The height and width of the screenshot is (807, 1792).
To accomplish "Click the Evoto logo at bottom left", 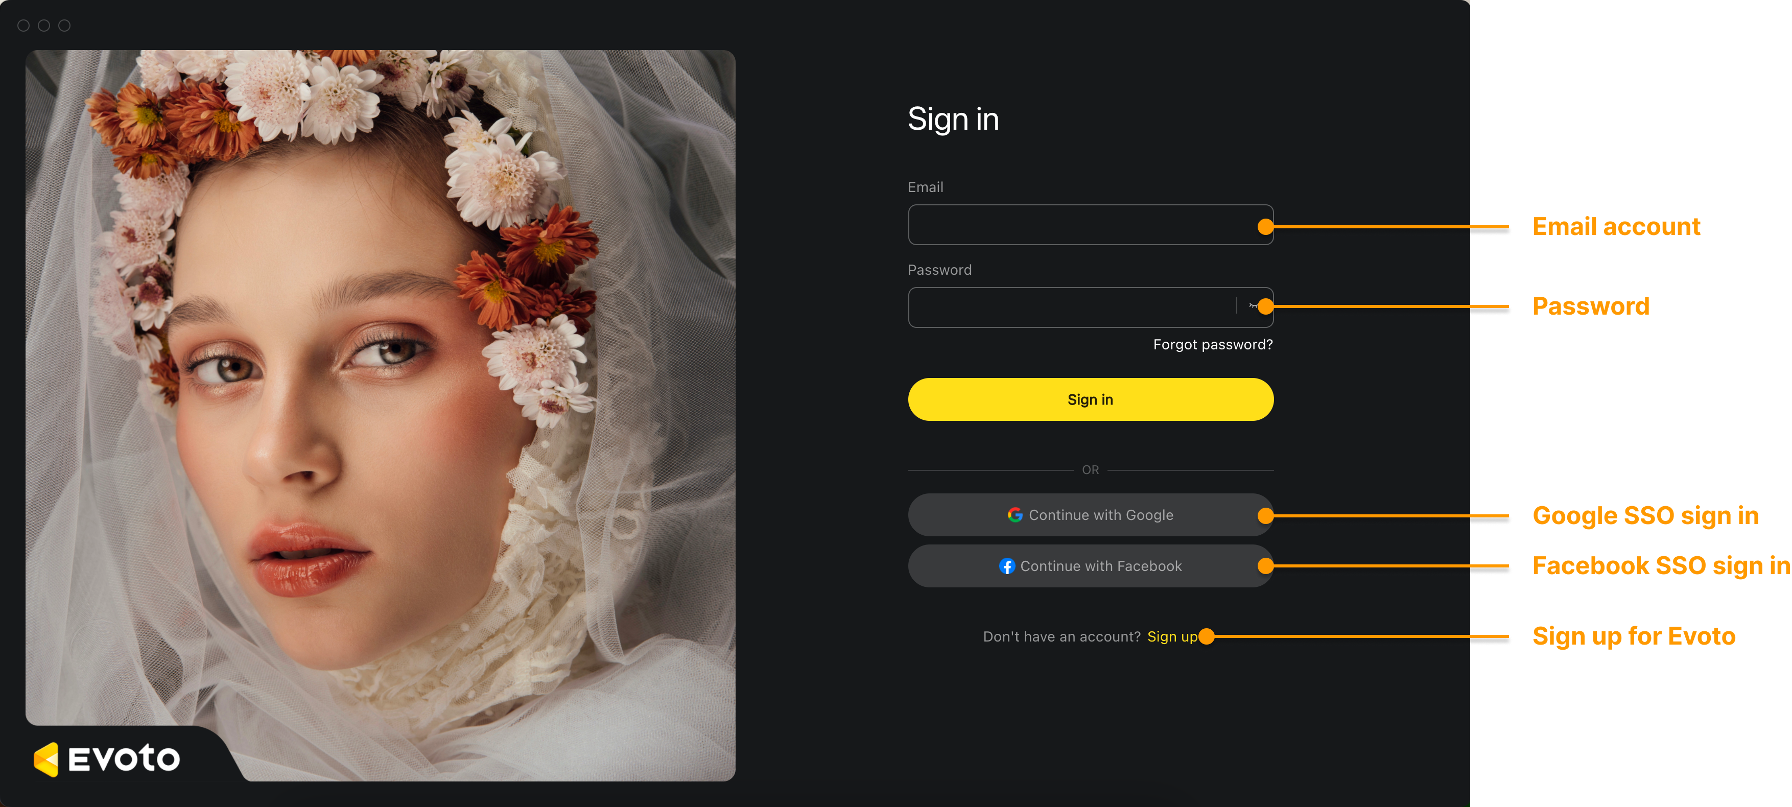I will pos(107,758).
